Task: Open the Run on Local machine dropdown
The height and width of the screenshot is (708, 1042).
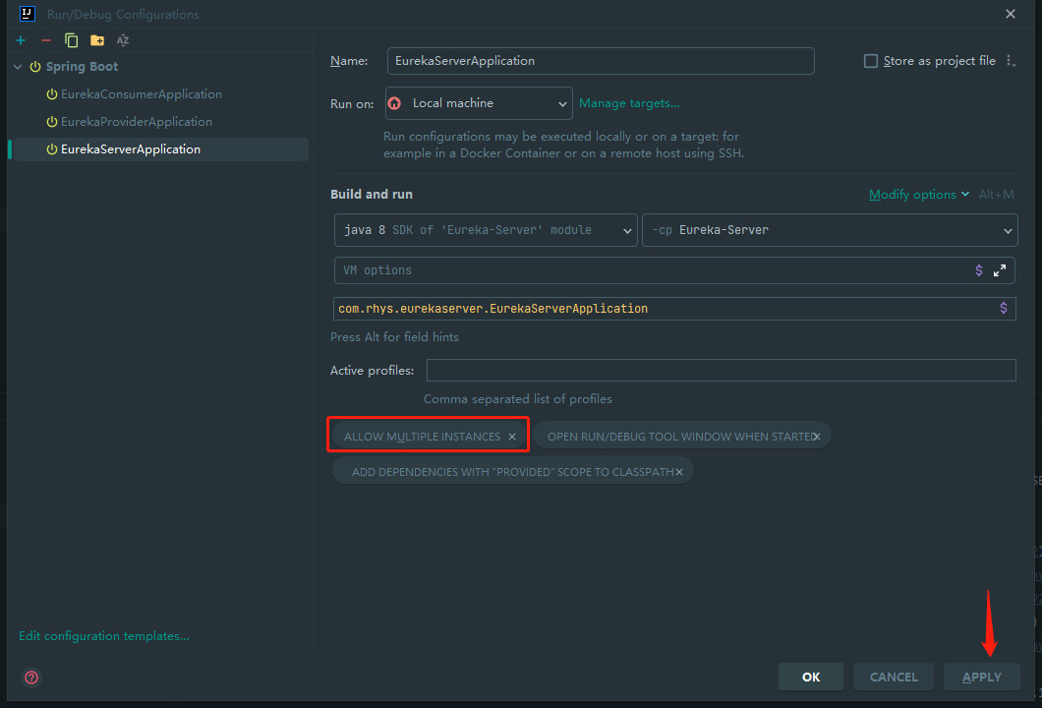Action: (479, 103)
